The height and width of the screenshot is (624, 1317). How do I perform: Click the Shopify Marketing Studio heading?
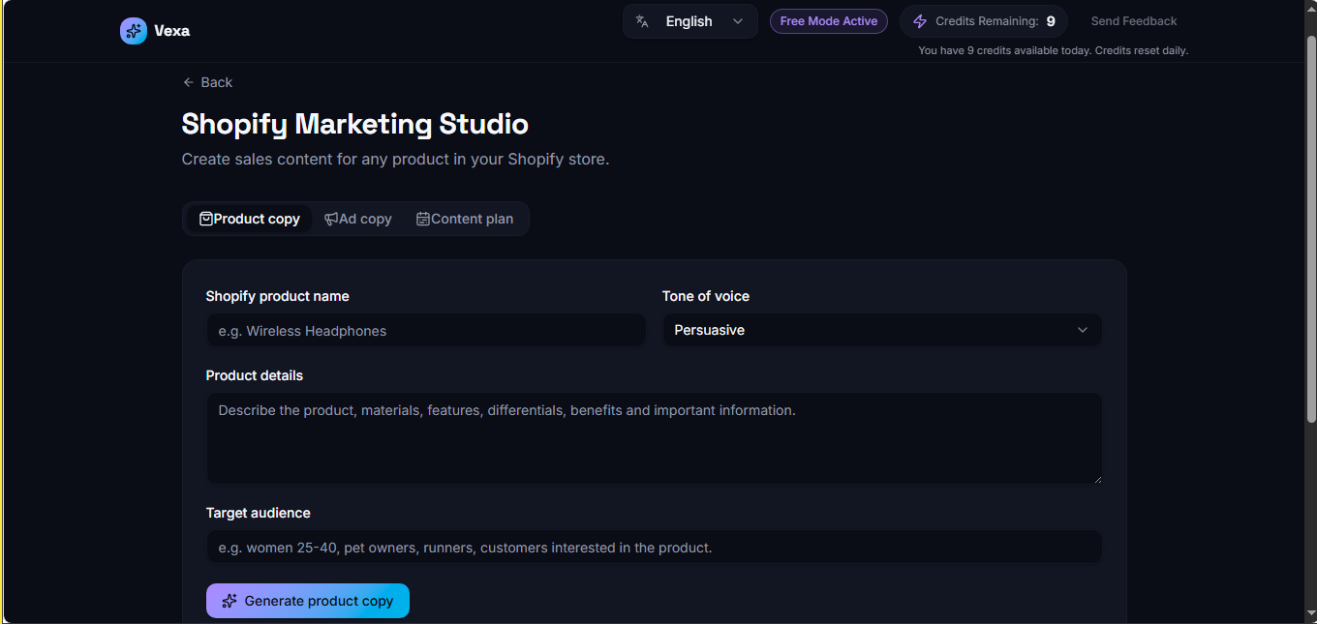pos(355,124)
